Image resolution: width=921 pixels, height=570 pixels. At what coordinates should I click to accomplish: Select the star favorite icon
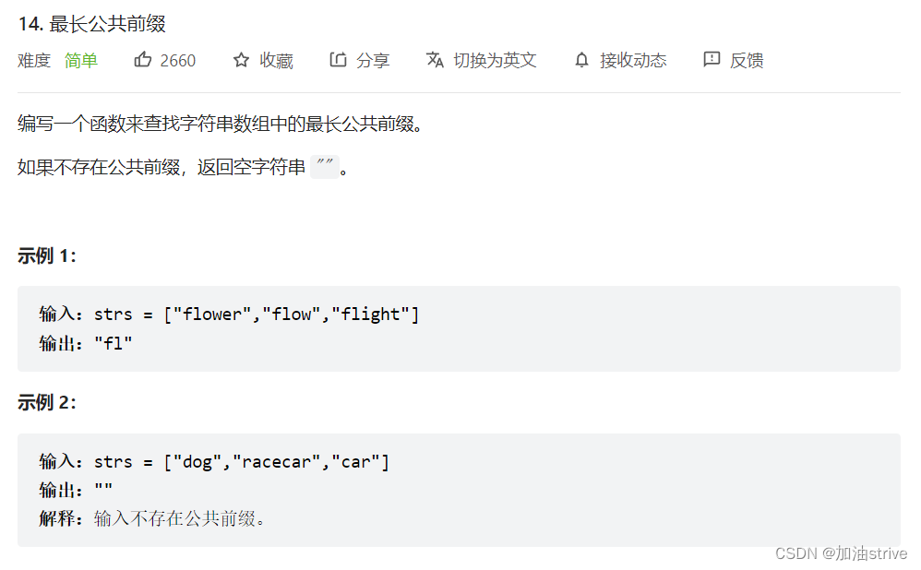tap(240, 60)
